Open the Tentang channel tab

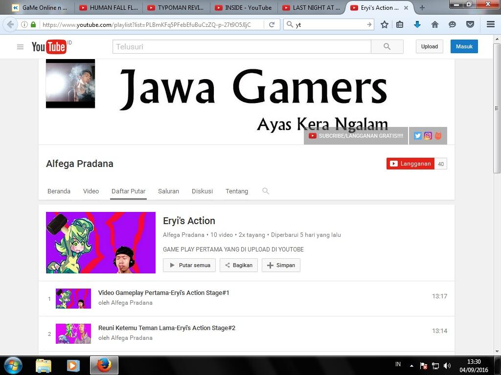coord(237,191)
